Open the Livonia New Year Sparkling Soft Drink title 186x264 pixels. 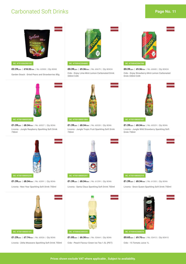[34, 187]
